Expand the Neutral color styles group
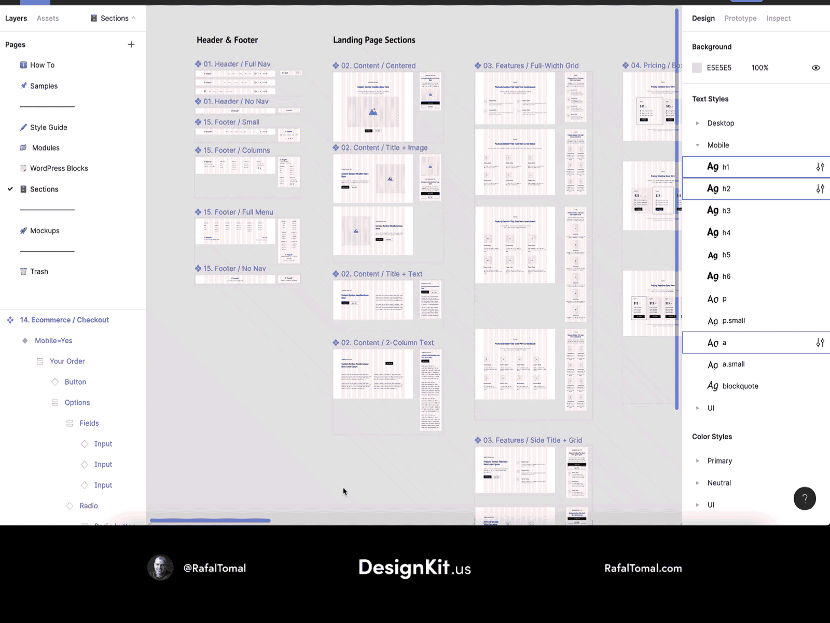Screen dimensions: 830x623 pos(697,483)
